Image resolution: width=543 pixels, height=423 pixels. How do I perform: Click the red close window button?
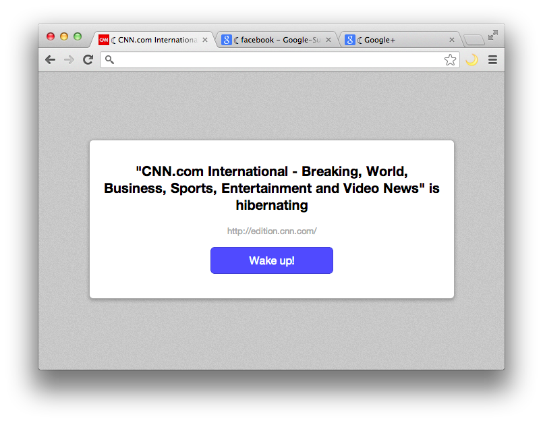click(51, 36)
